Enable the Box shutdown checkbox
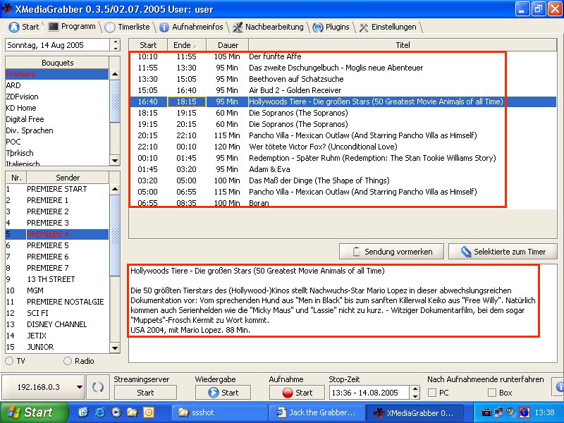Viewport: 564px width, 423px height. 491,393
